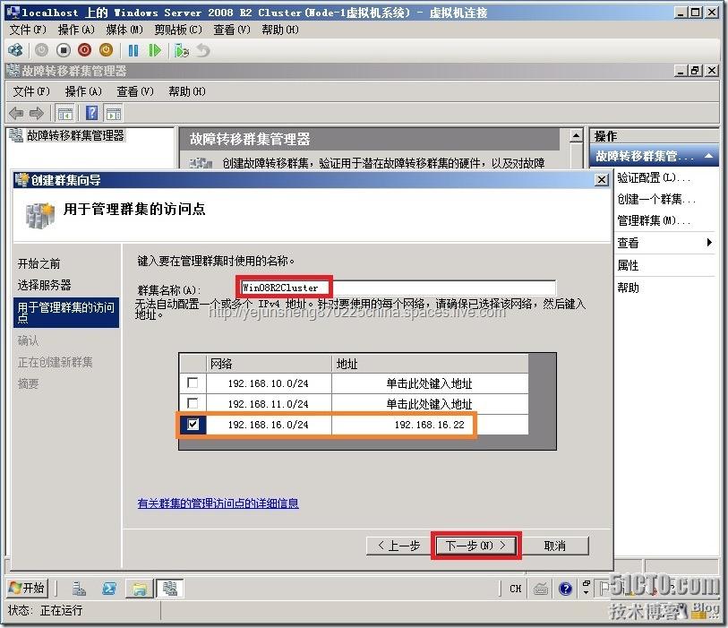Image resolution: width=728 pixels, height=628 pixels.
Task: Click 验证配置(L)... in actions pane
Action: tap(654, 177)
